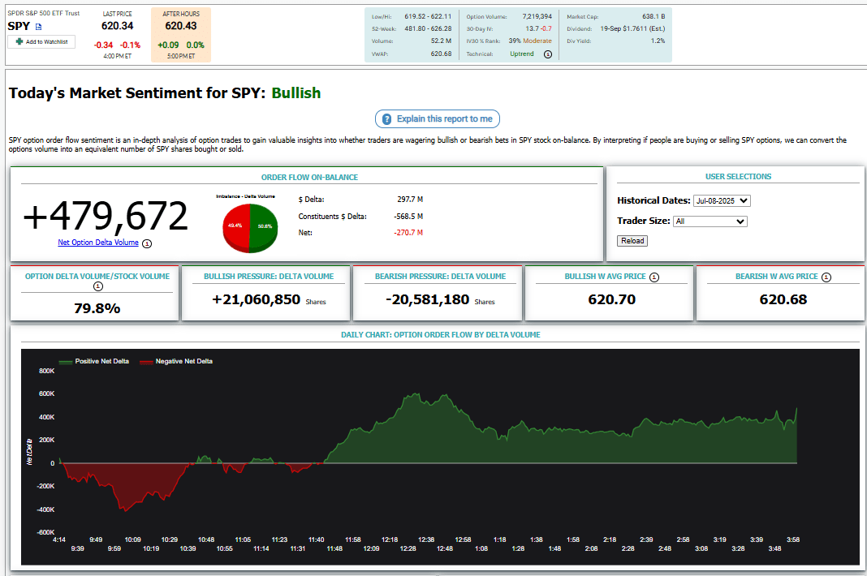This screenshot has height=576, width=867.
Task: Click the info icon next to Uptrend
Action: tap(547, 54)
